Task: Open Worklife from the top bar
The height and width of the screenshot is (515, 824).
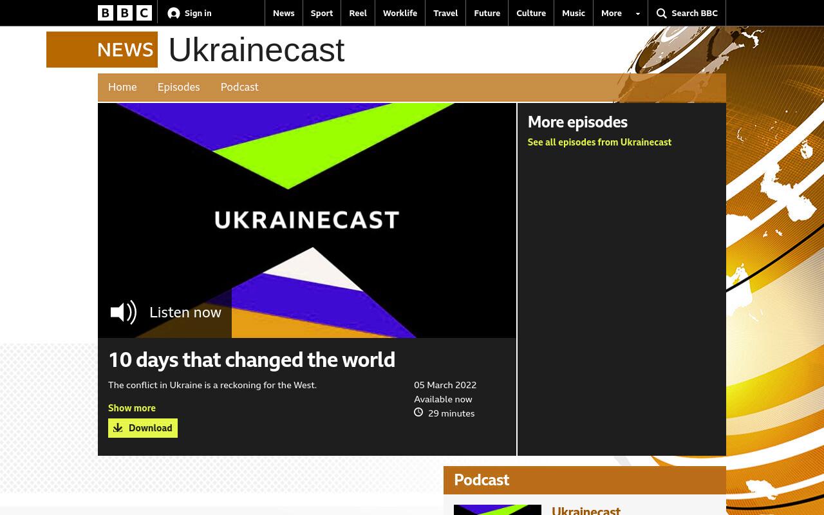Action: pos(400,13)
